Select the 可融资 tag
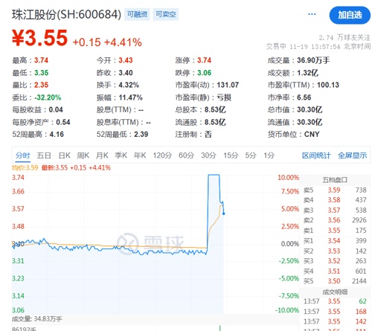This screenshot has height=331, width=372. [137, 14]
